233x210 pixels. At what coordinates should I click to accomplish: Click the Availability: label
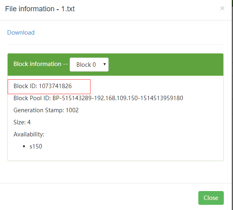pos(29,134)
